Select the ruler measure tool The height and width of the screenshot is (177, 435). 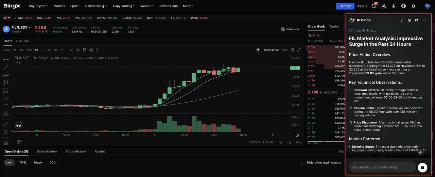point(6,124)
